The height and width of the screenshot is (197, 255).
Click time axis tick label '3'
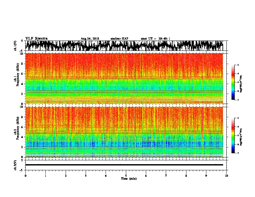(86, 176)
